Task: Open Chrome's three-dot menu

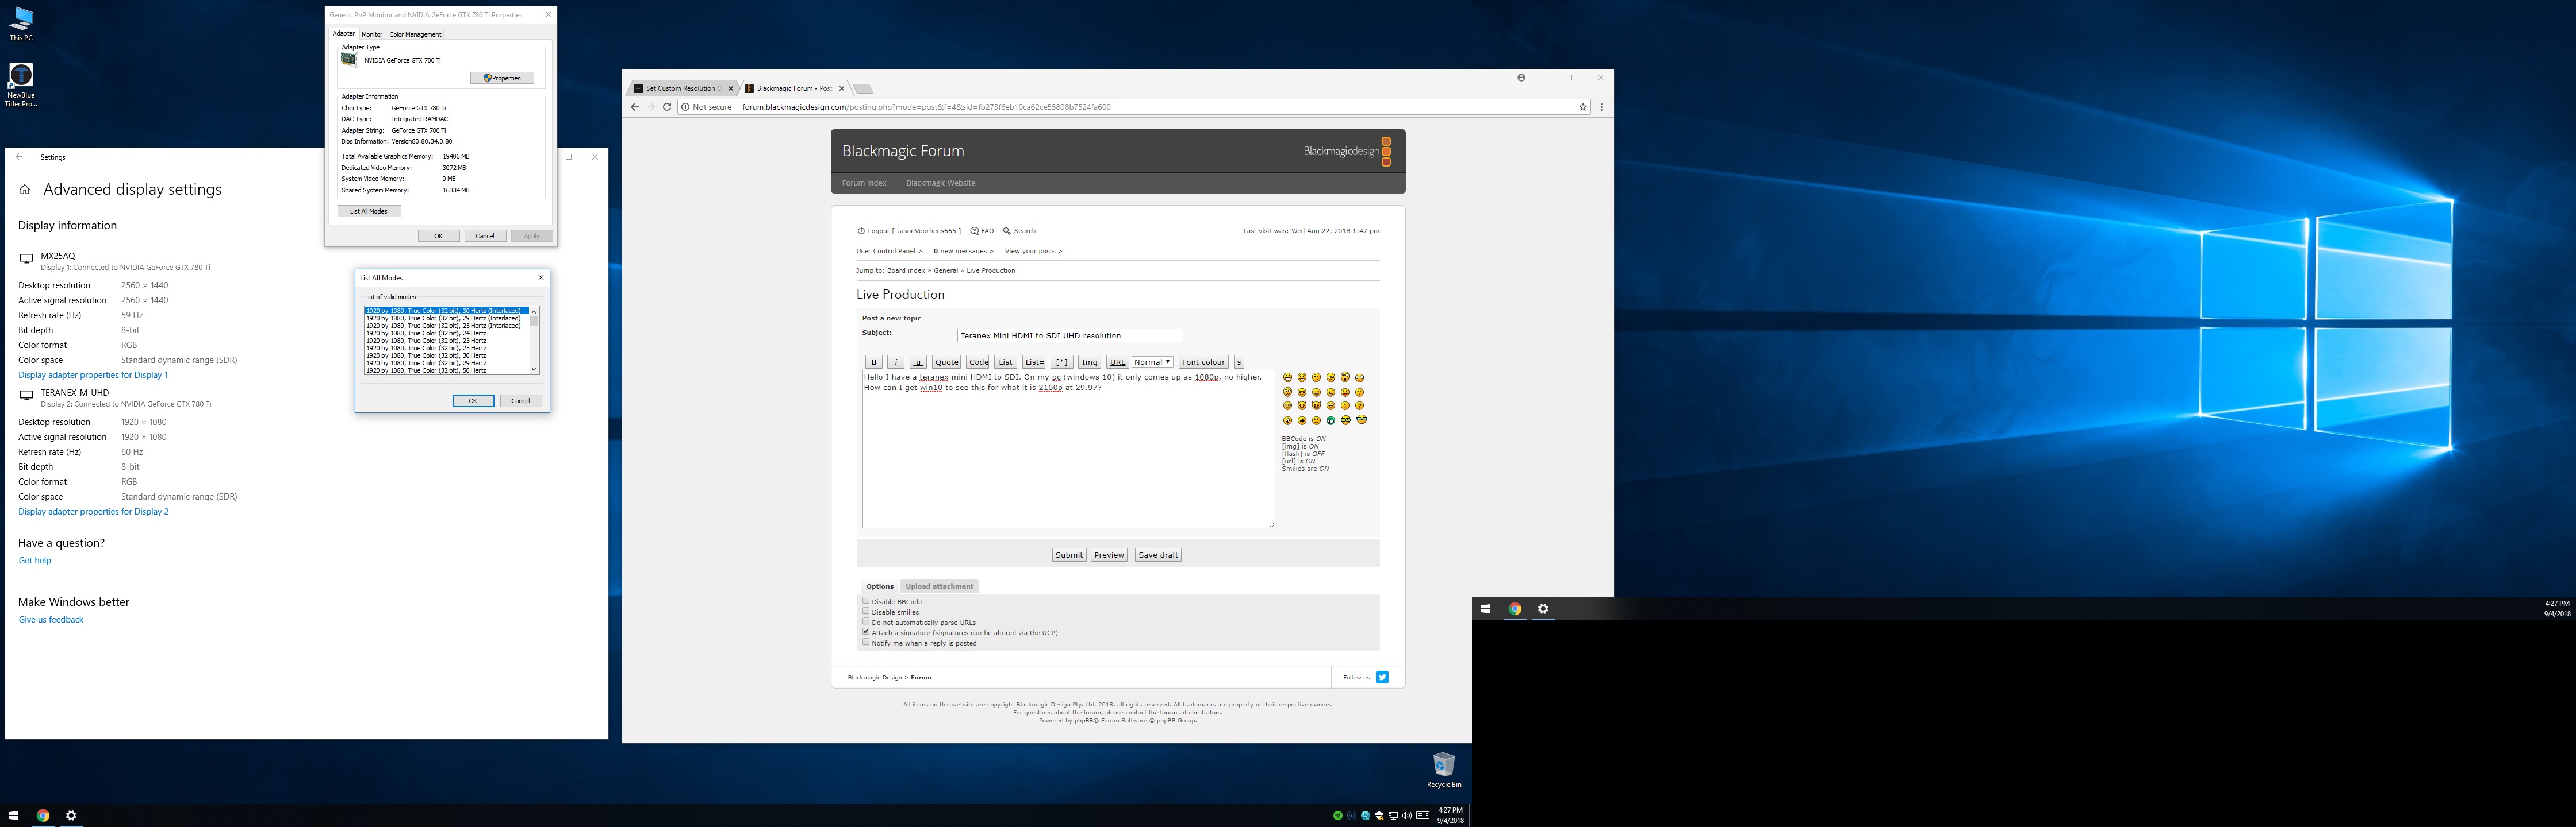Action: (1601, 107)
